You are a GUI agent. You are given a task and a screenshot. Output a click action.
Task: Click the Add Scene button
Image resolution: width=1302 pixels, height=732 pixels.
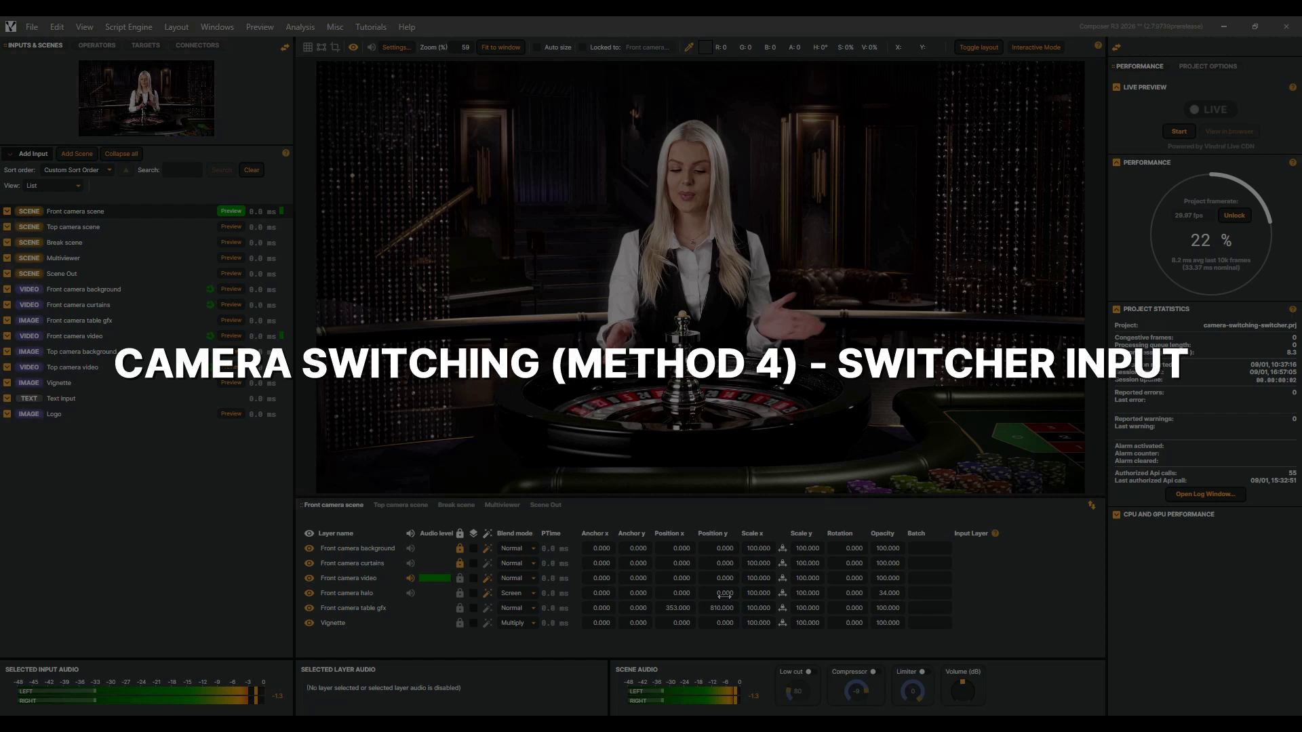(77, 154)
